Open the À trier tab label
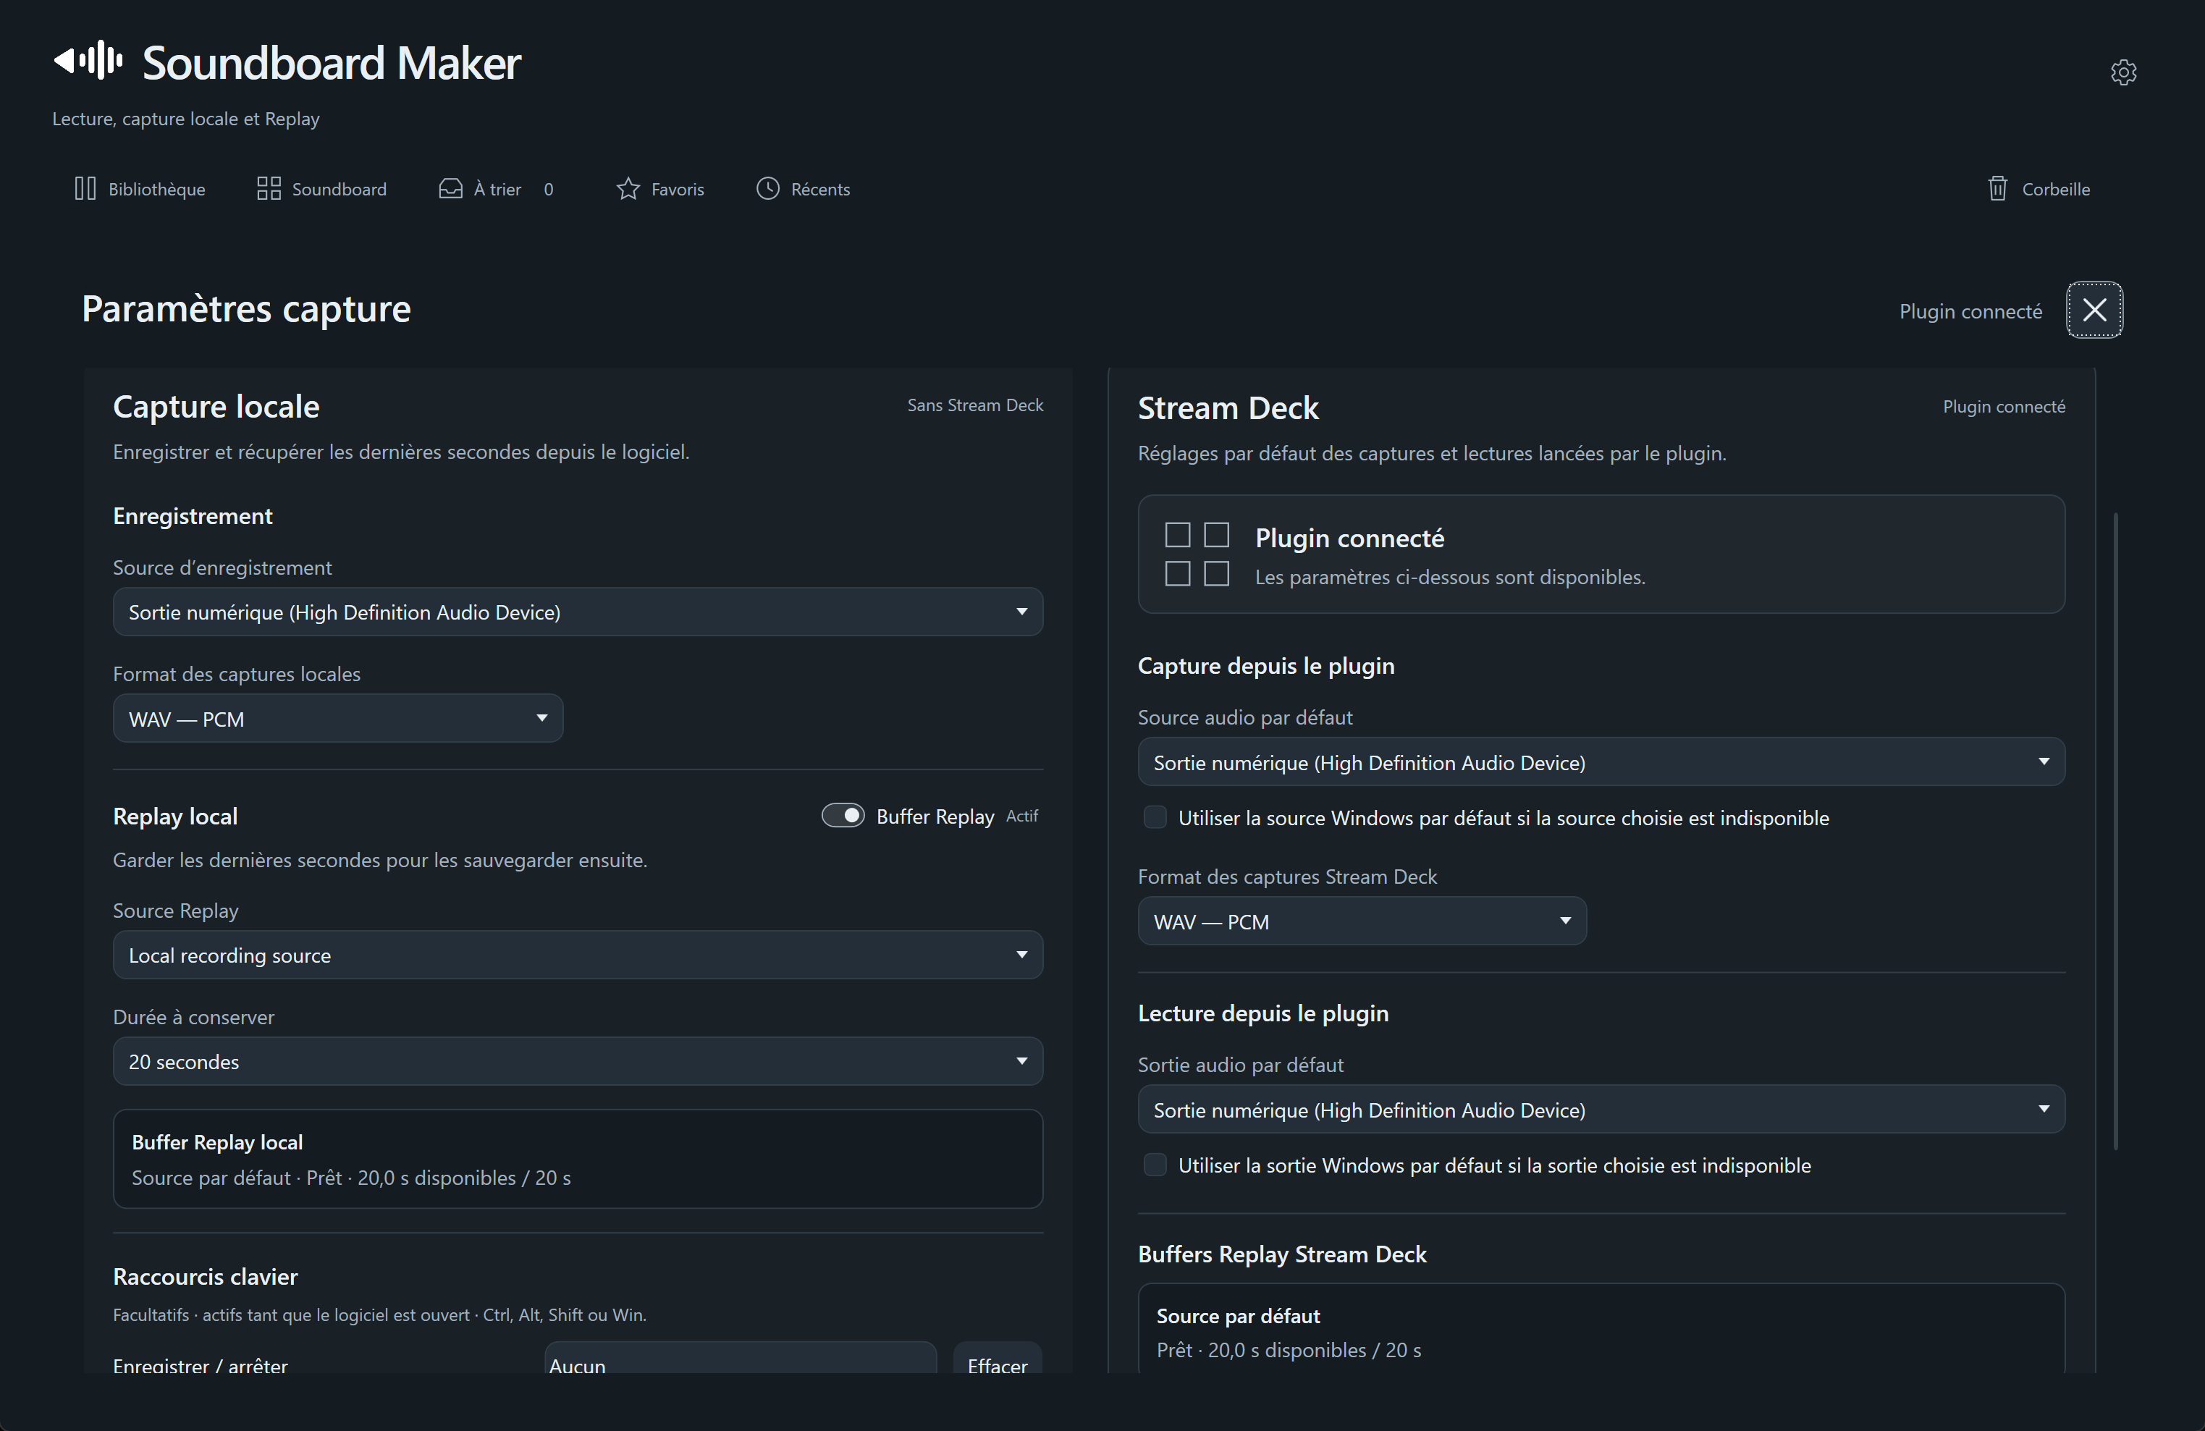 [x=497, y=189]
